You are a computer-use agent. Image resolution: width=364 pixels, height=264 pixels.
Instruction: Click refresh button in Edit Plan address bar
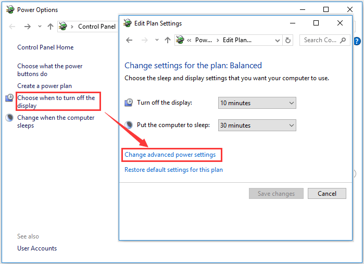point(288,40)
